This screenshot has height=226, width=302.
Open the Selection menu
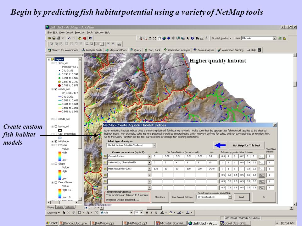click(x=80, y=32)
